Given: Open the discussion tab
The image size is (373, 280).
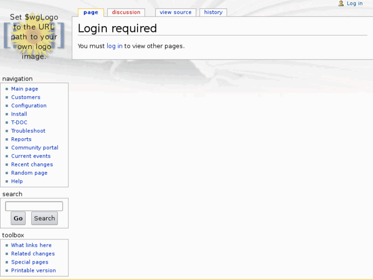Looking at the screenshot, I should pyautogui.click(x=126, y=12).
